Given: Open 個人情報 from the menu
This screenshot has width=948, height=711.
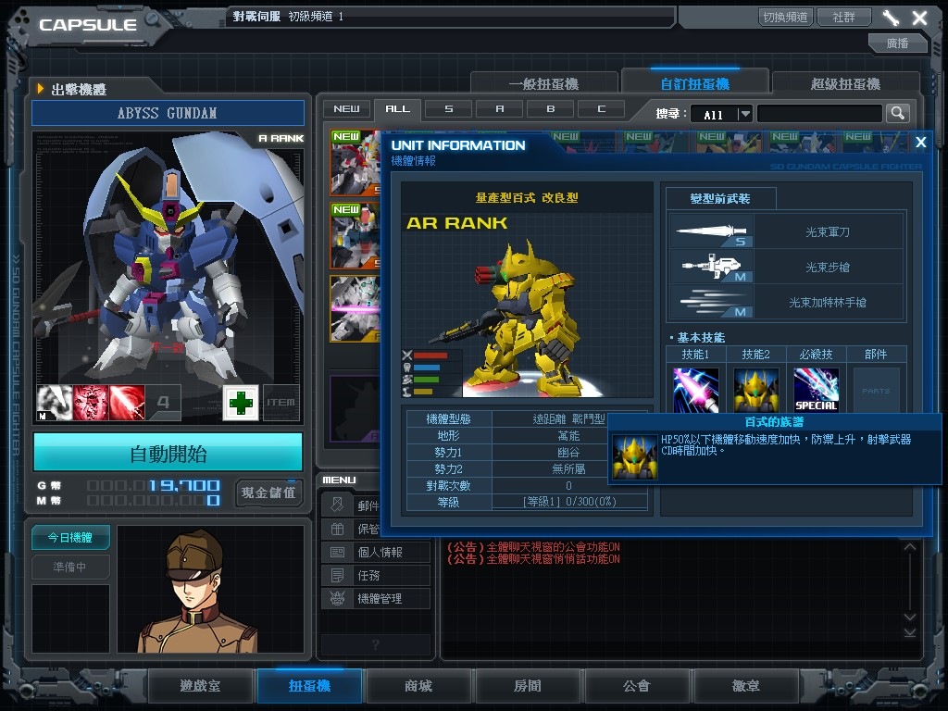Looking at the screenshot, I should [x=376, y=552].
